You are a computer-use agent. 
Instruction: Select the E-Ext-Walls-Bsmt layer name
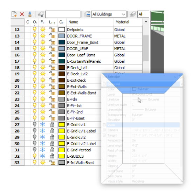[x=82, y=93]
